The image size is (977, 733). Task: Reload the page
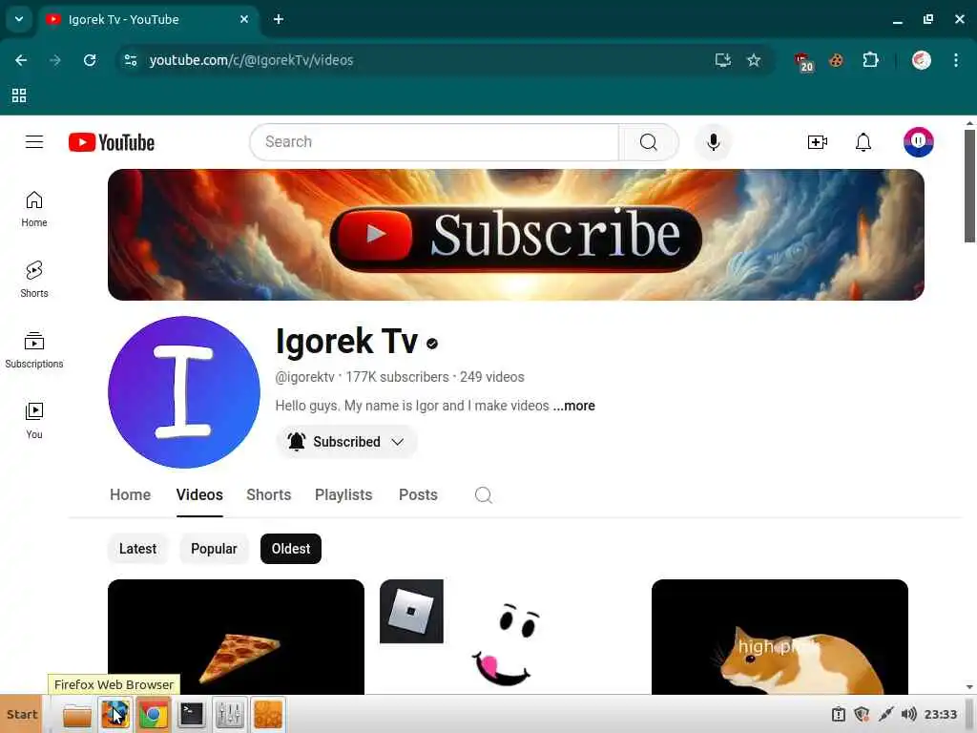pos(90,60)
